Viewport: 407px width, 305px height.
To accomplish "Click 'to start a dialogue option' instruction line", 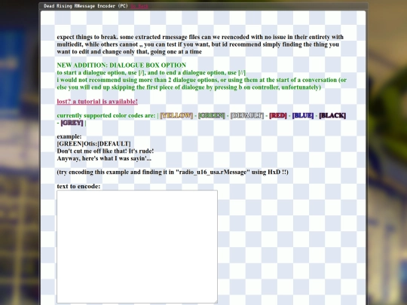I will coord(151,72).
